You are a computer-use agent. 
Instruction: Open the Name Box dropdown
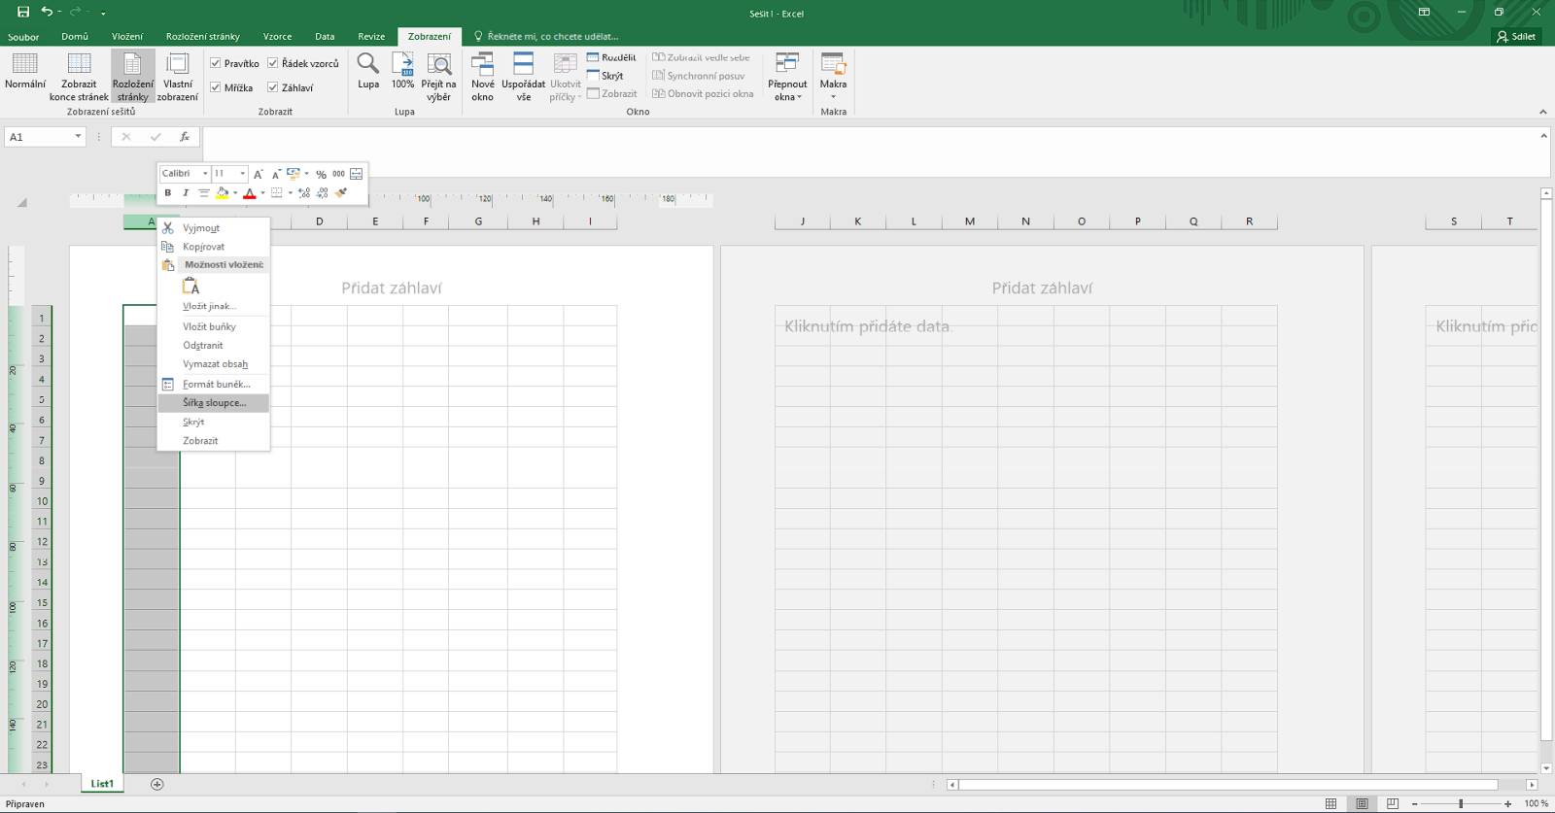click(78, 137)
